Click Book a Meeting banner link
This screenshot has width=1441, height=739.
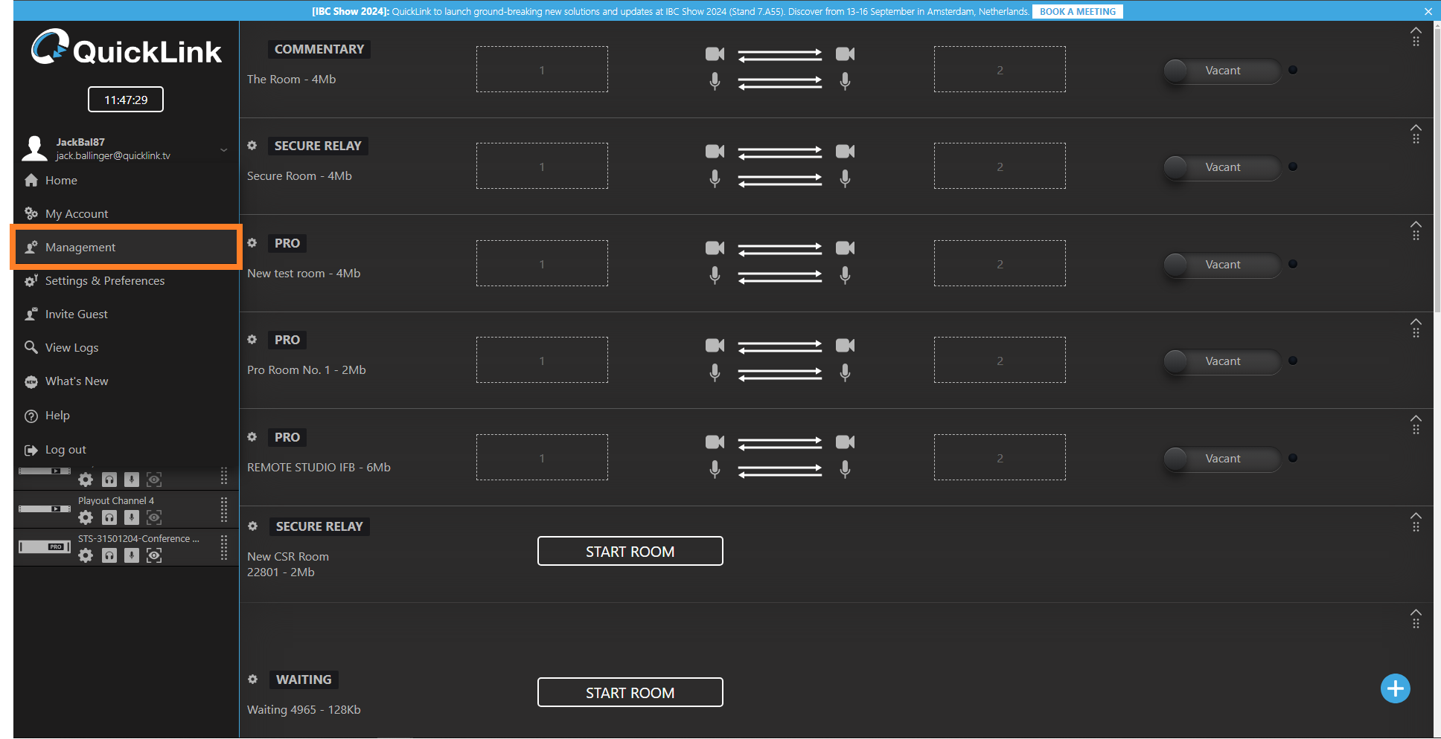pyautogui.click(x=1077, y=12)
